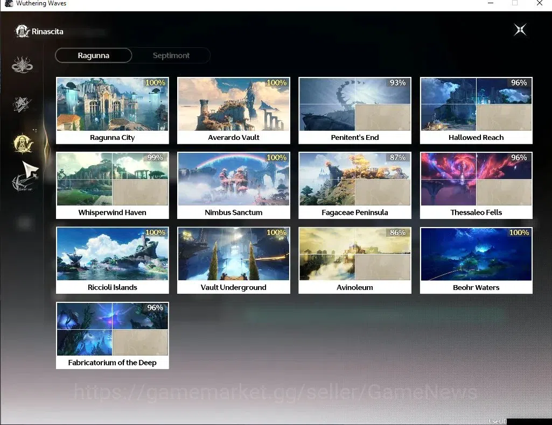Switch to the Ragunna tab
The width and height of the screenshot is (552, 425).
[x=94, y=55]
